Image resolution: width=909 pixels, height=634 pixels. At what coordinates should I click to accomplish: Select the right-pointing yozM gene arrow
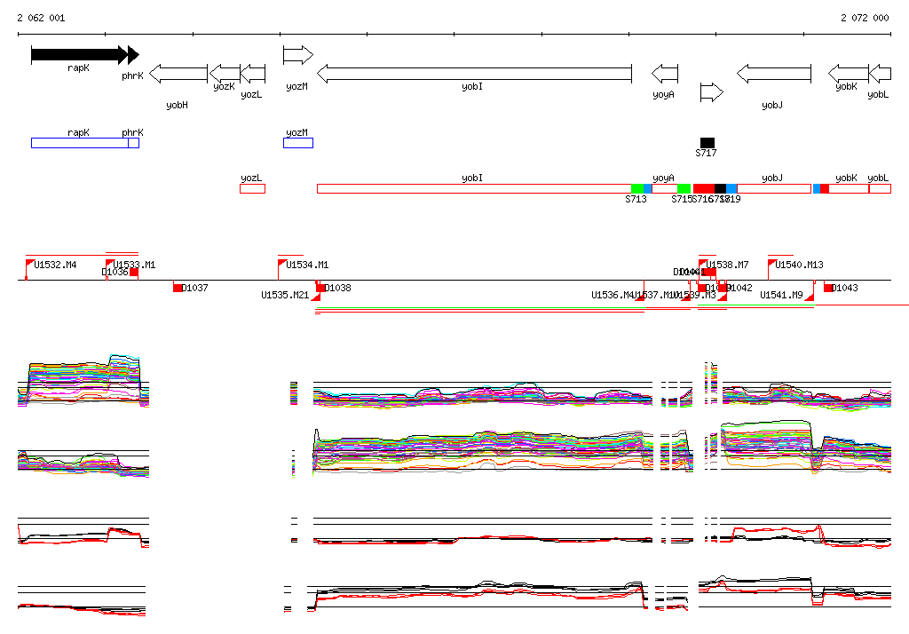pos(297,55)
